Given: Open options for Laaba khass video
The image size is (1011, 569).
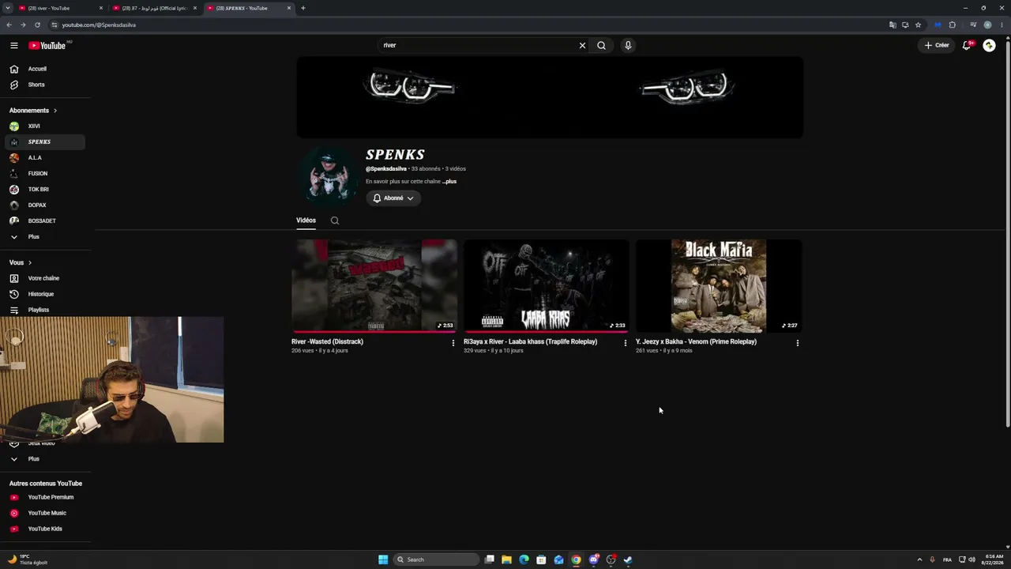Looking at the screenshot, I should 625,343.
